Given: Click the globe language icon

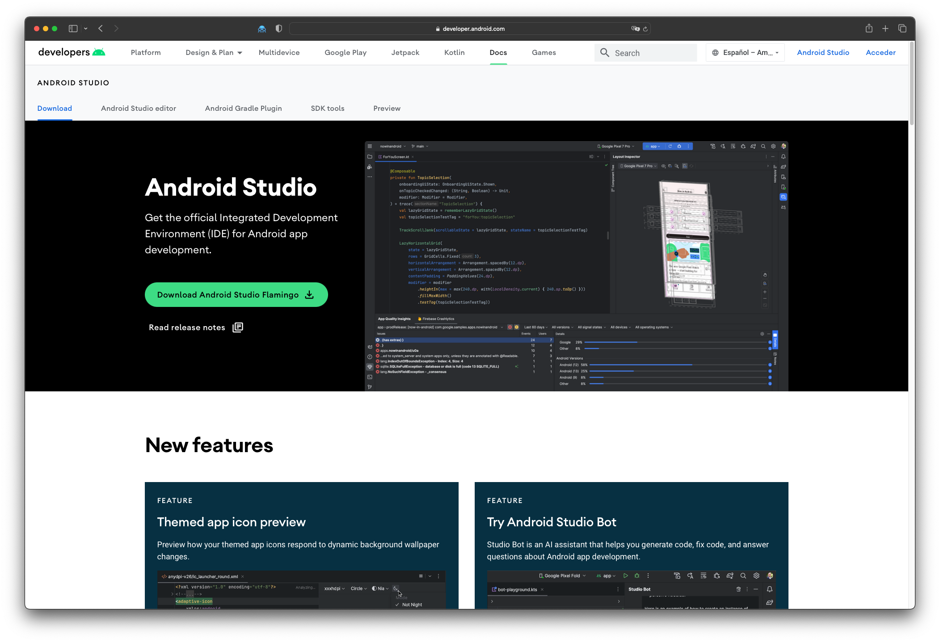Looking at the screenshot, I should 715,53.
